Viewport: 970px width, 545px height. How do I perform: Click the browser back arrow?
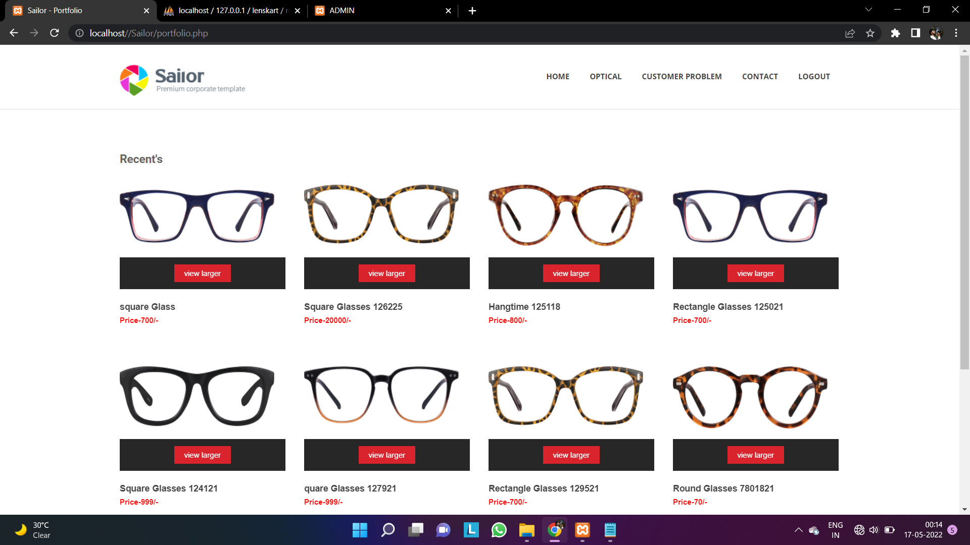[x=14, y=33]
